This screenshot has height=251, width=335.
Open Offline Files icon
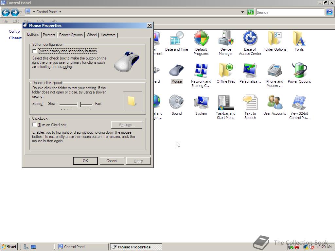pos(226,74)
